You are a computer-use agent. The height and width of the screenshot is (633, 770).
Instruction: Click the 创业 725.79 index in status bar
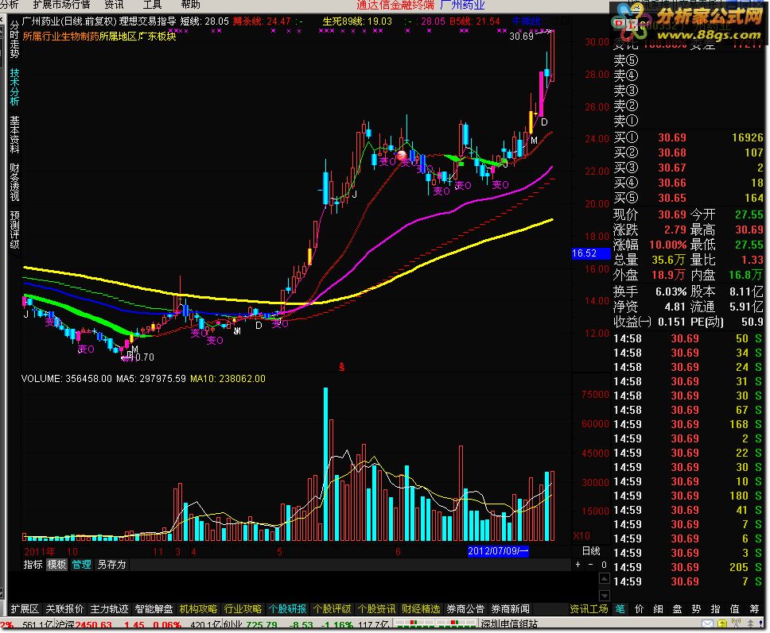click(250, 625)
